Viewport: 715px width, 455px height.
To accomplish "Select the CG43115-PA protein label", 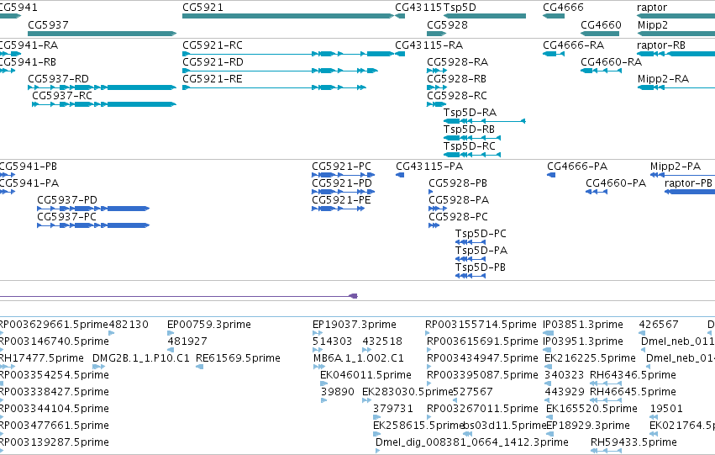I will click(429, 167).
